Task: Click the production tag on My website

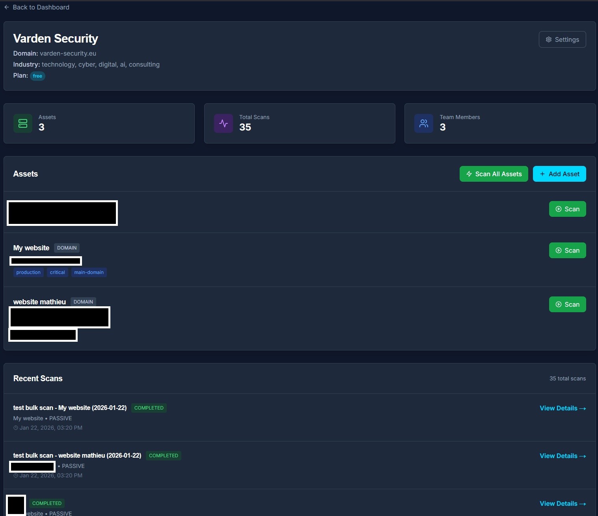Action: [28, 272]
